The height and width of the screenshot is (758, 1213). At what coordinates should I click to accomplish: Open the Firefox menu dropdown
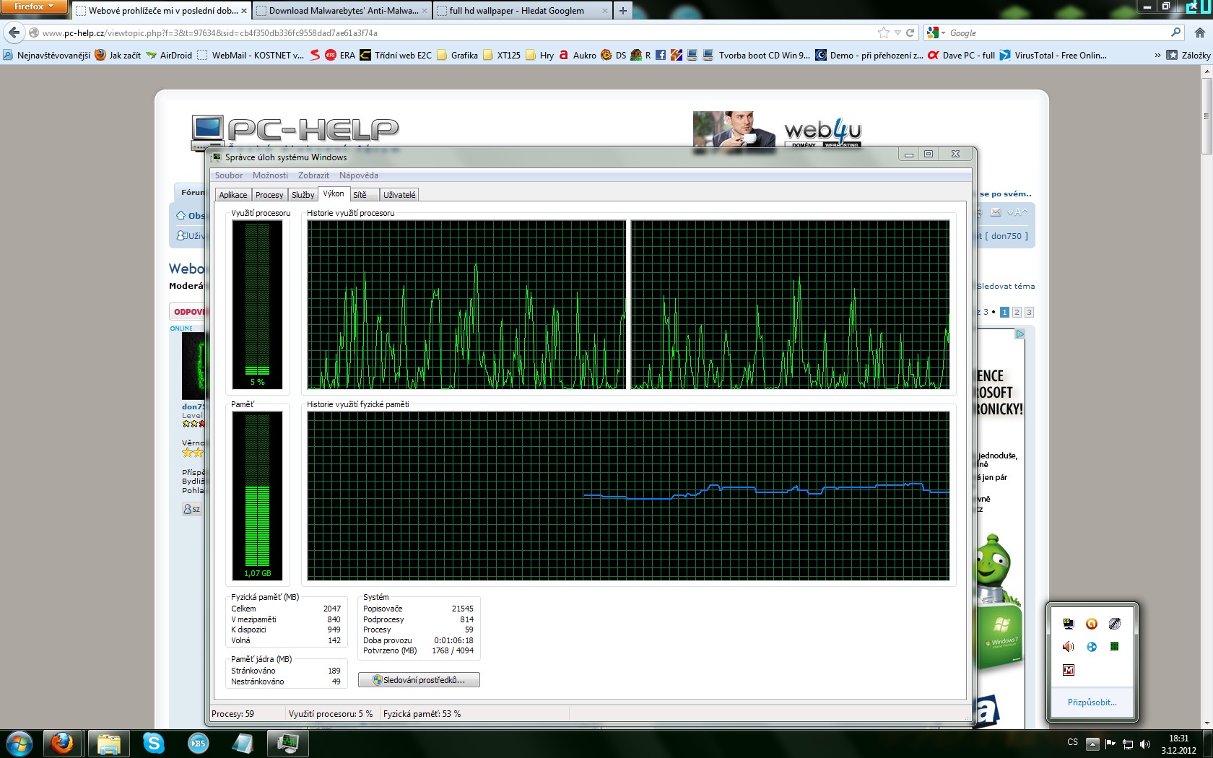coord(33,6)
